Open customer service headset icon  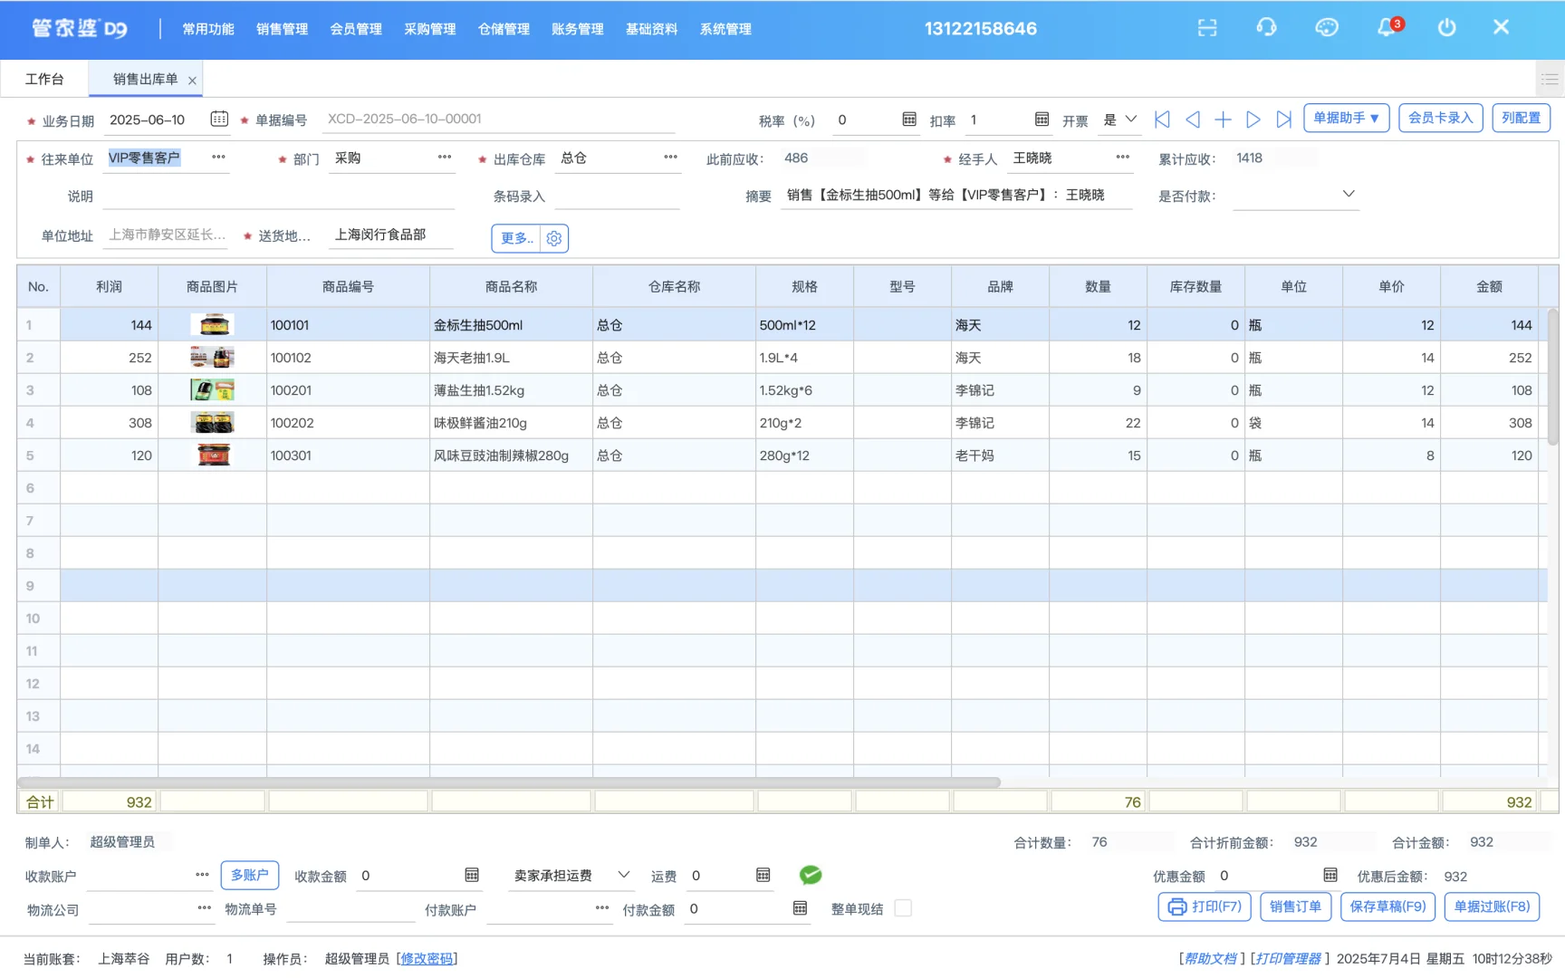[x=1266, y=28]
